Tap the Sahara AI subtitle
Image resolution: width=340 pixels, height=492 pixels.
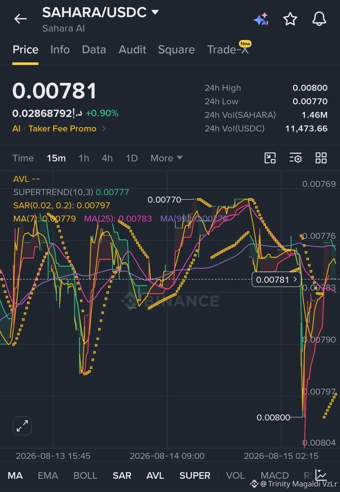click(63, 28)
